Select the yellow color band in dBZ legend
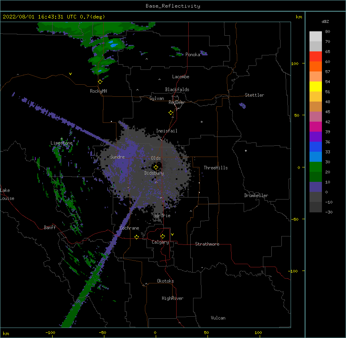The height and width of the screenshot is (338, 346). click(x=315, y=86)
